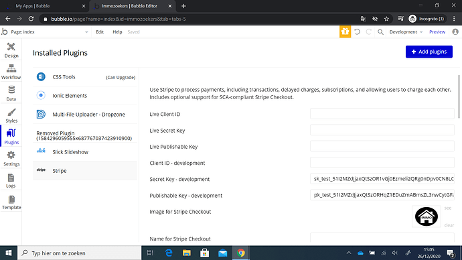Screen dimensions: 462x260
Task: Open the Design tab in sidebar
Action: point(11,50)
